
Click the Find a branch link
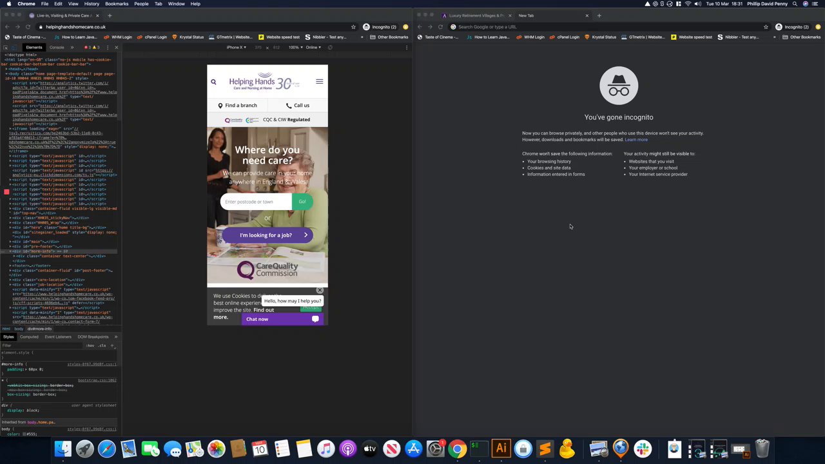(237, 106)
